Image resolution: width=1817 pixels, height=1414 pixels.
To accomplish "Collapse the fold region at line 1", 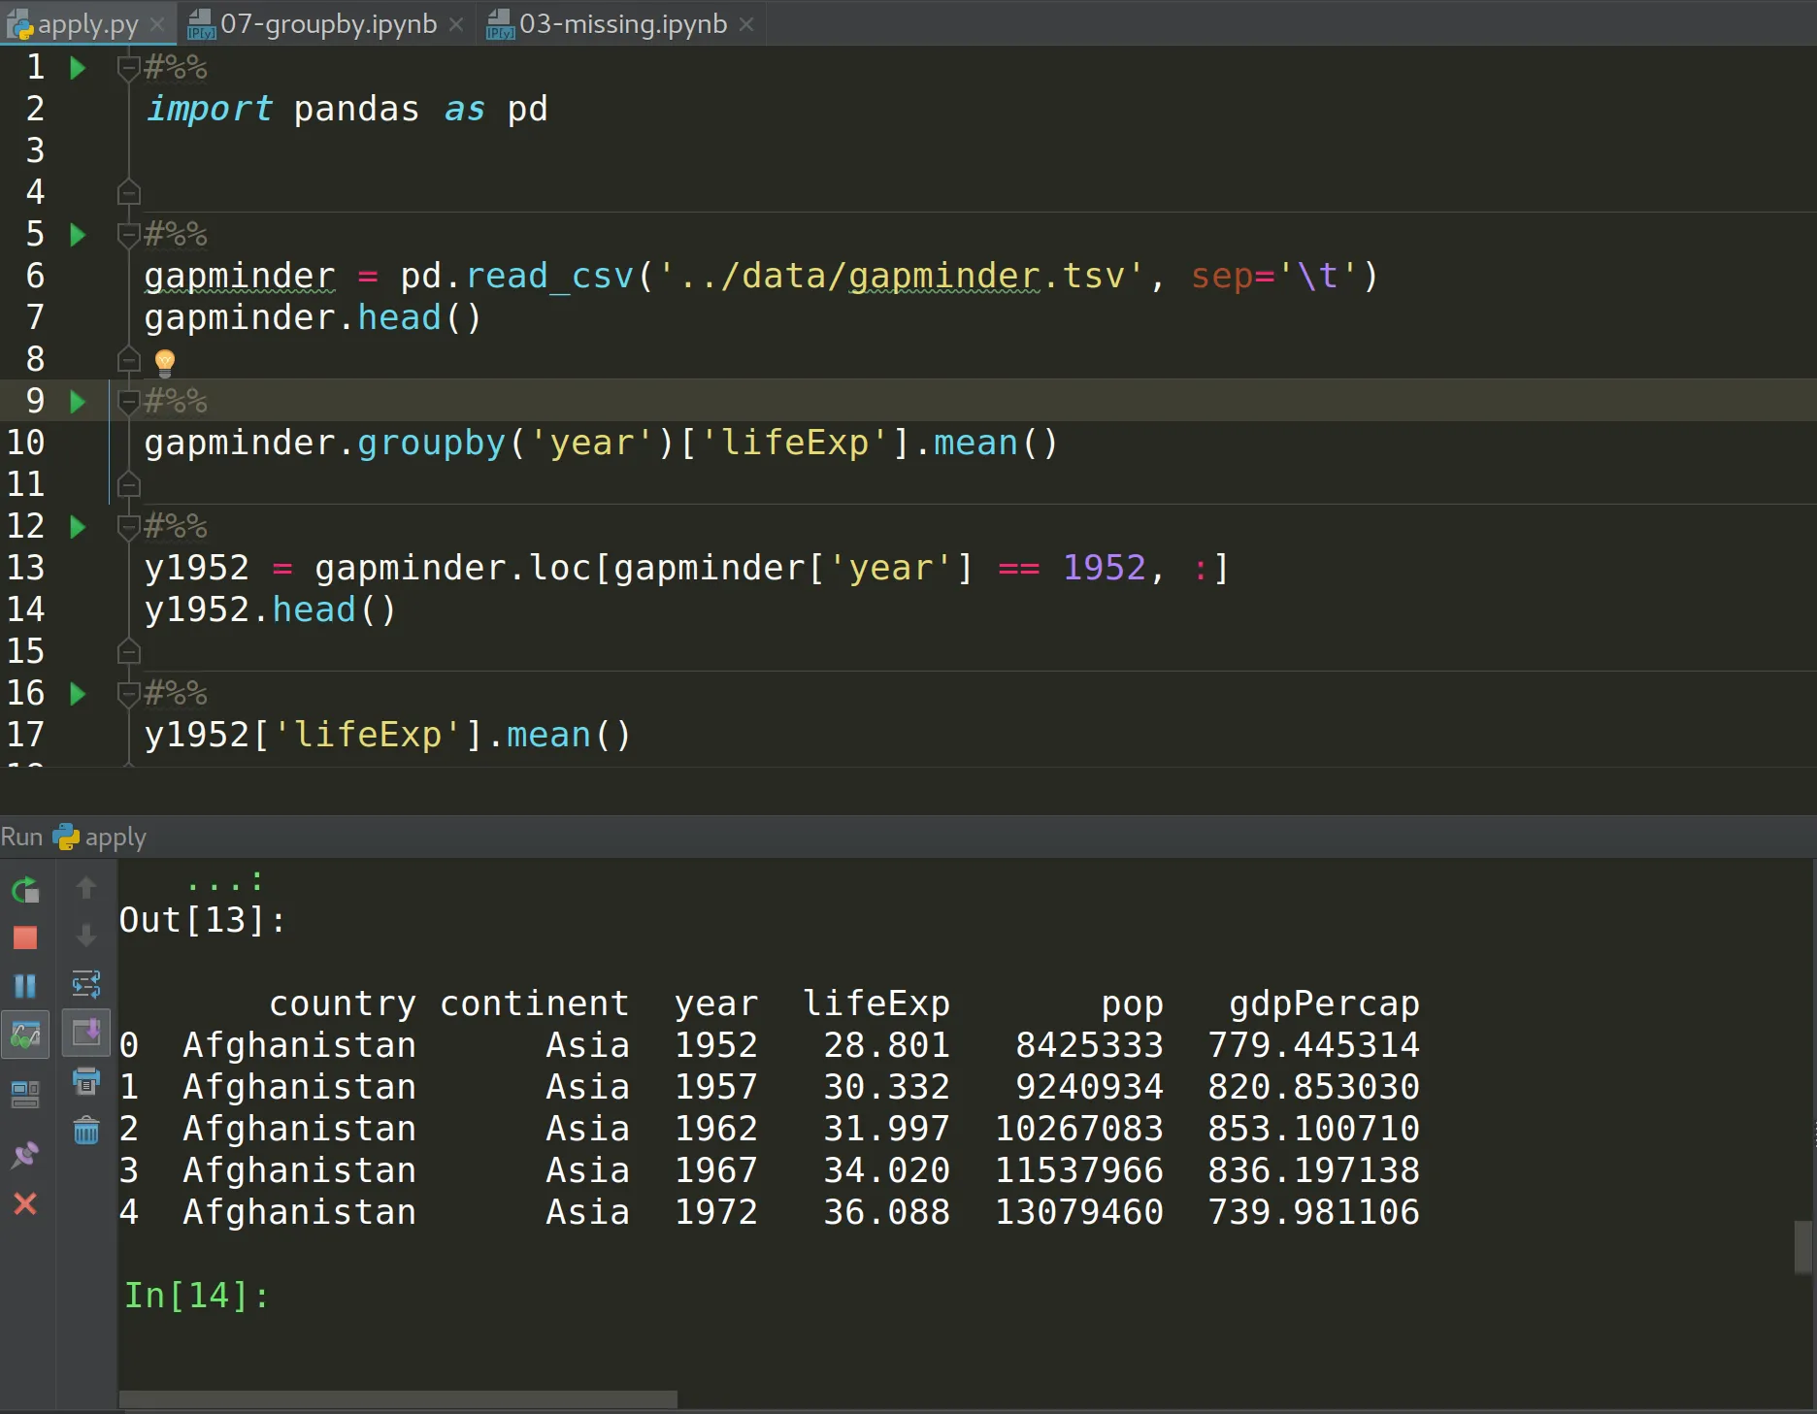I will tap(127, 67).
